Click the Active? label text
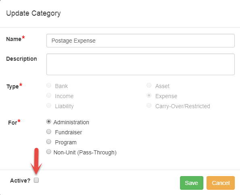Viewport: 240px width, 195px height. pyautogui.click(x=20, y=181)
